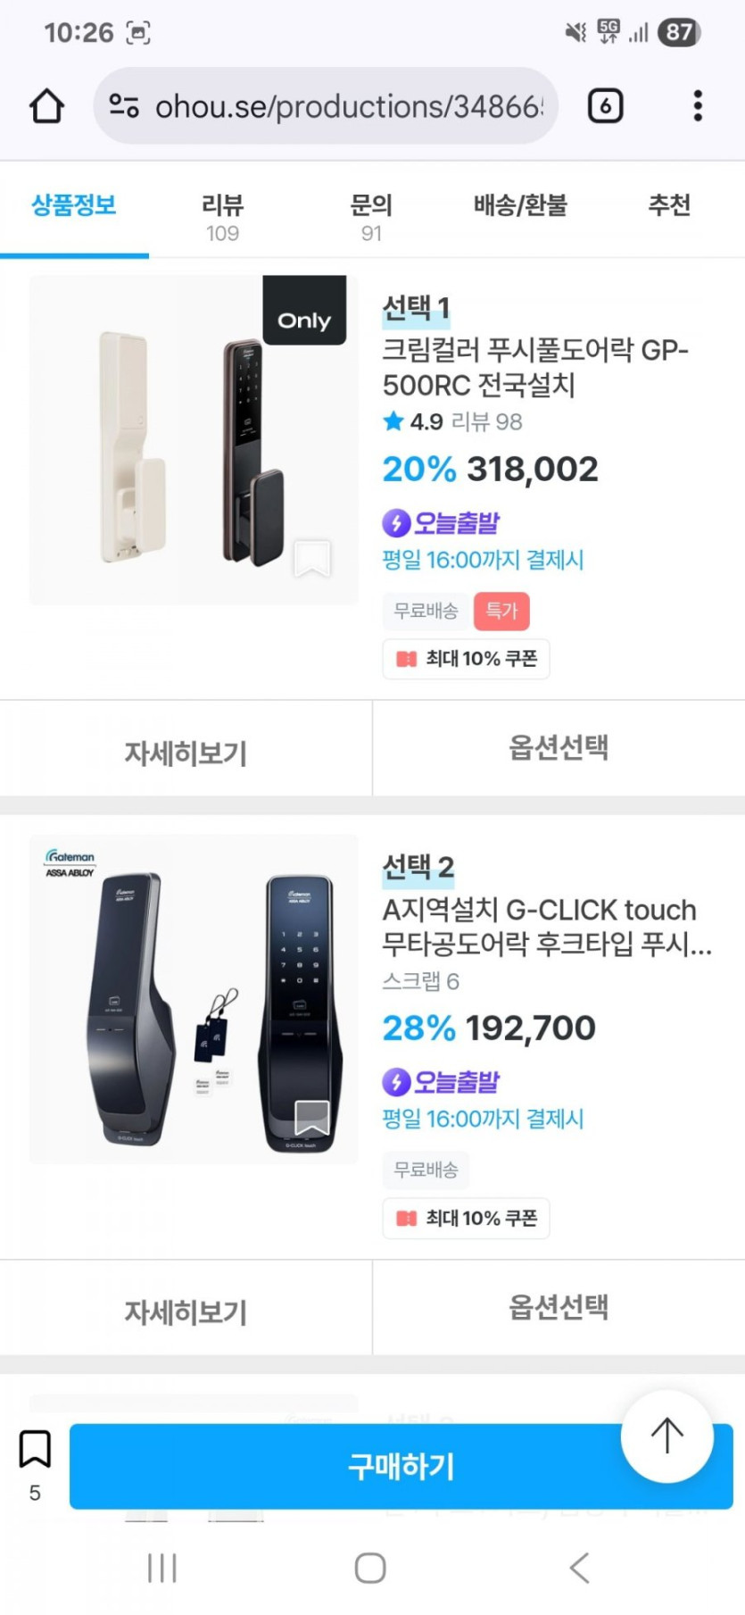Expand 옵션선택 for 선택 2 product
Image resolution: width=745 pixels, height=1615 pixels.
(x=559, y=1308)
